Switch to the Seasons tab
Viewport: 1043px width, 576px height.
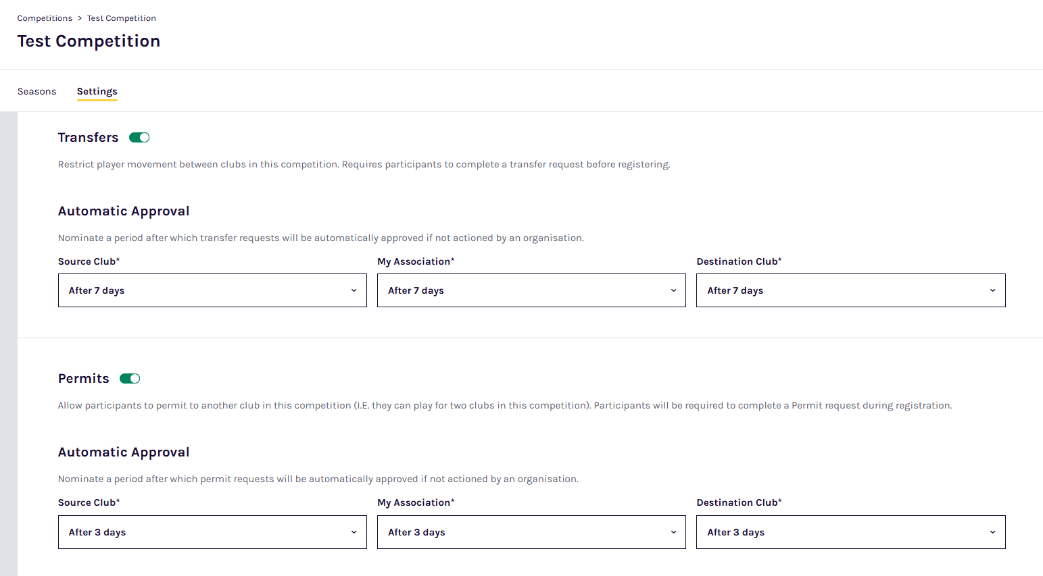tap(37, 92)
